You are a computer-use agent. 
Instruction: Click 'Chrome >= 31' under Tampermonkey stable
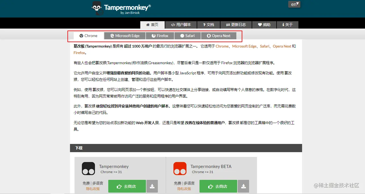pyautogui.click(x=111, y=172)
